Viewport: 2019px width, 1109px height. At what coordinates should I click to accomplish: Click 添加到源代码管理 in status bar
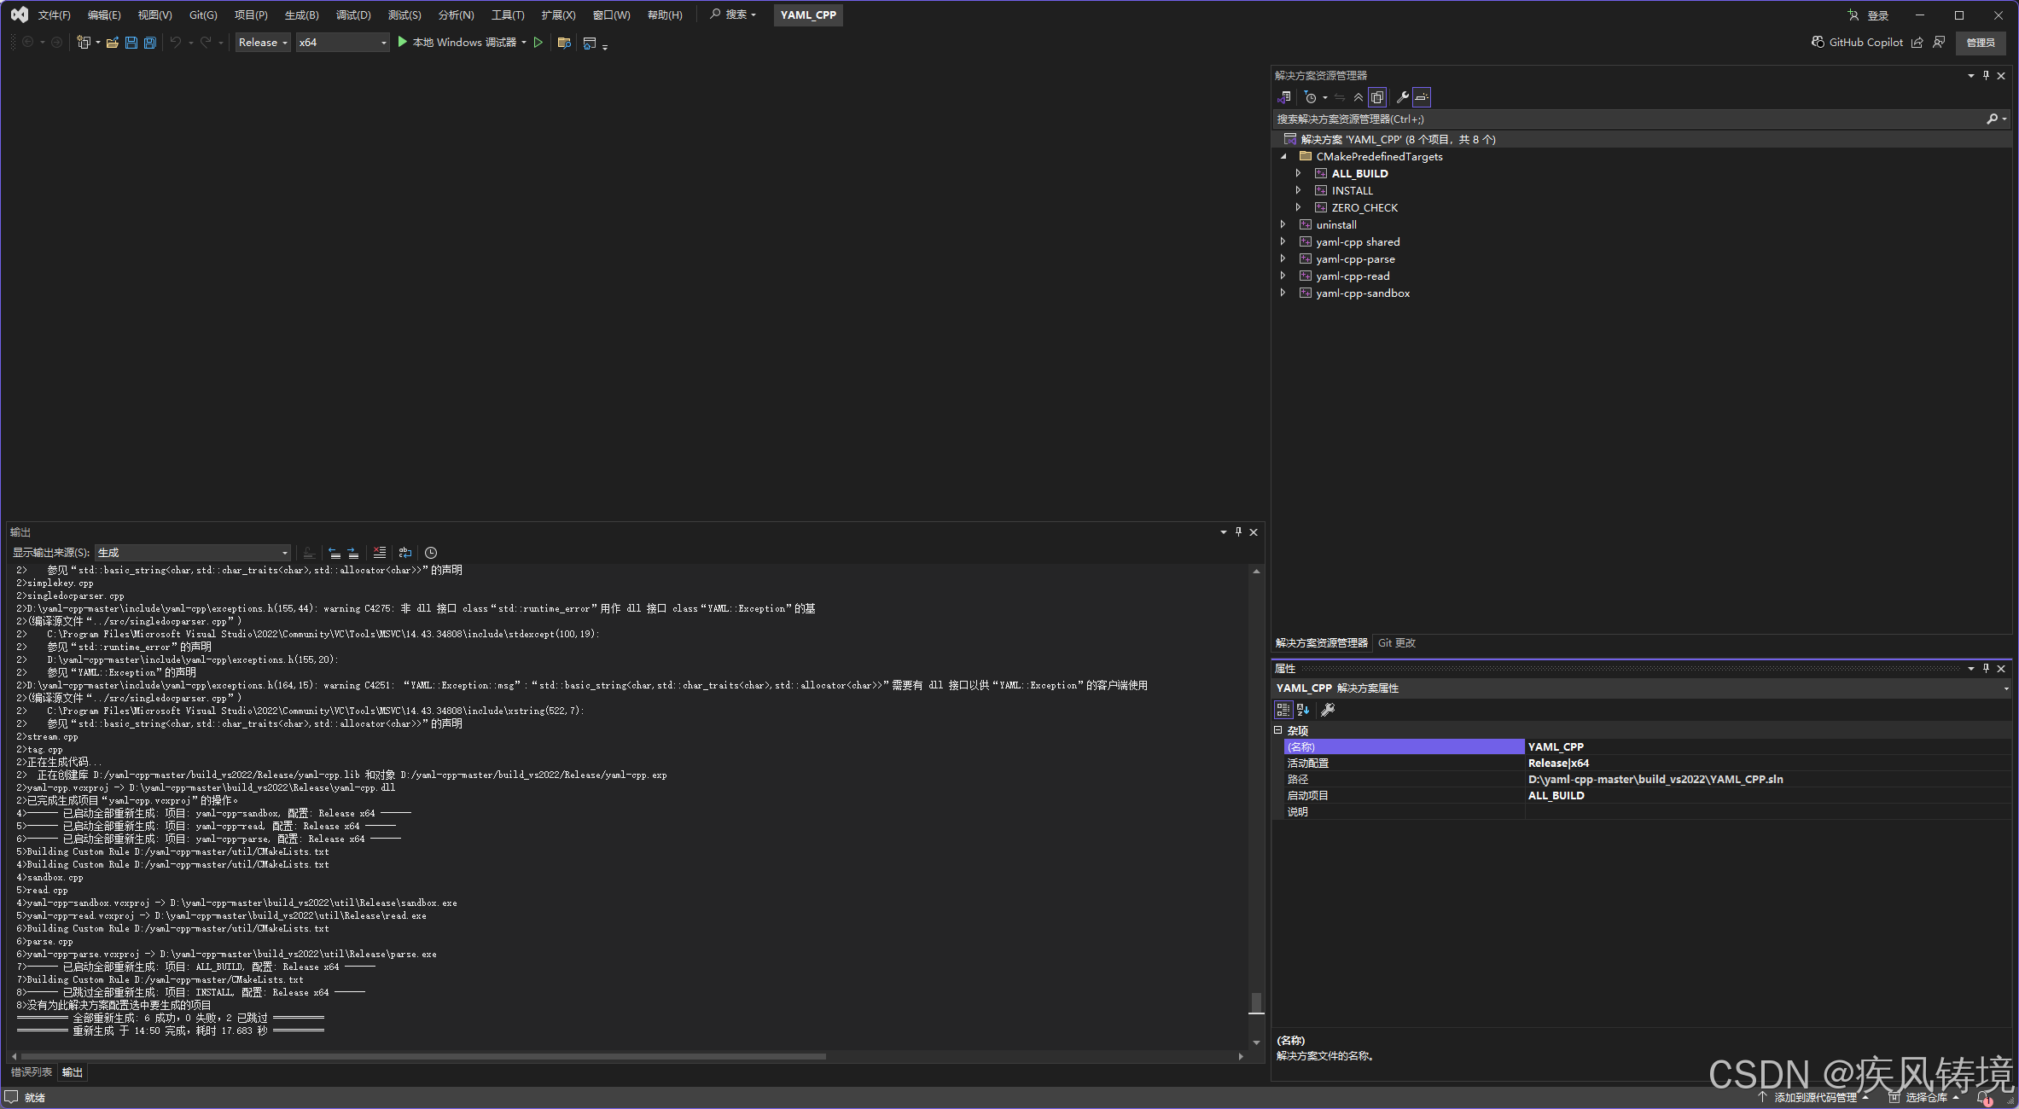pyautogui.click(x=1814, y=1097)
